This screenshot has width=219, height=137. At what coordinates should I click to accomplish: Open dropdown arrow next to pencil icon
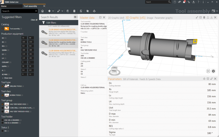[62, 11]
